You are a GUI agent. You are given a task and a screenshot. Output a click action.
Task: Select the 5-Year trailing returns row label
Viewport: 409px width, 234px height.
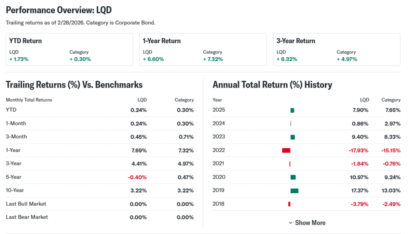tap(14, 177)
